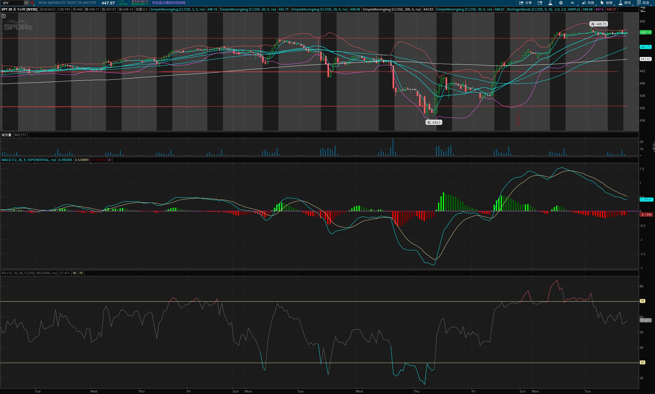Screen dimensions: 655x394
Task: Open the 研究 studies menu
Action: 625,3
